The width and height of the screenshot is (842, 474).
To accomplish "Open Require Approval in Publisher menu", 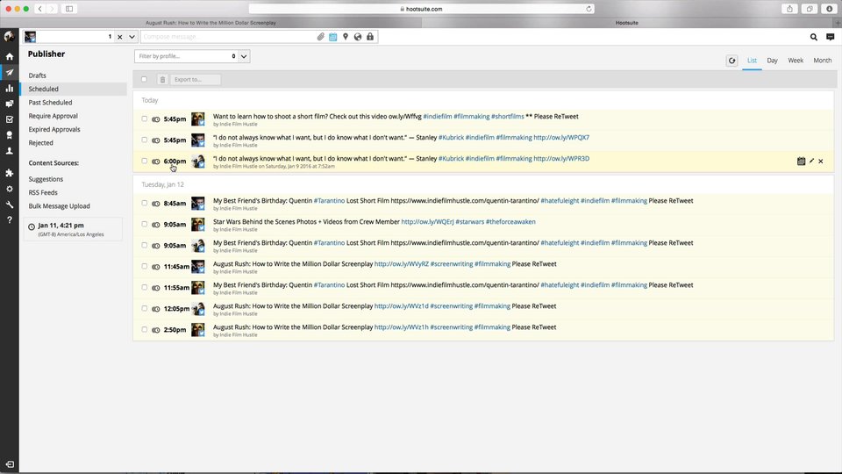I will (x=53, y=116).
